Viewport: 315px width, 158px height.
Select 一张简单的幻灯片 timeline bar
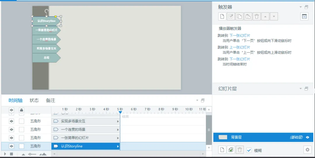point(85,138)
